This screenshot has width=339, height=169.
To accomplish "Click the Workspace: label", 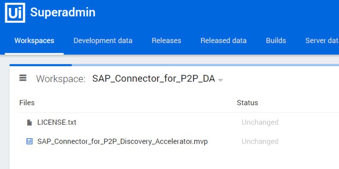I will pos(61,79).
